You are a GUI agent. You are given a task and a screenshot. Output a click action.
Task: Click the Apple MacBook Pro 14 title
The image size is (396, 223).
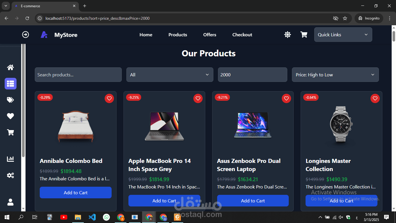click(160, 165)
